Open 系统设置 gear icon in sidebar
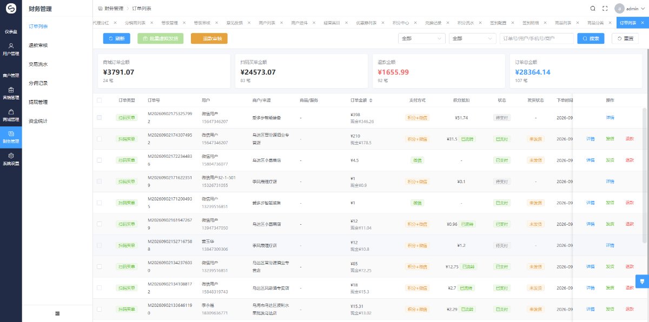Image resolution: width=649 pixels, height=322 pixels. pos(11,156)
